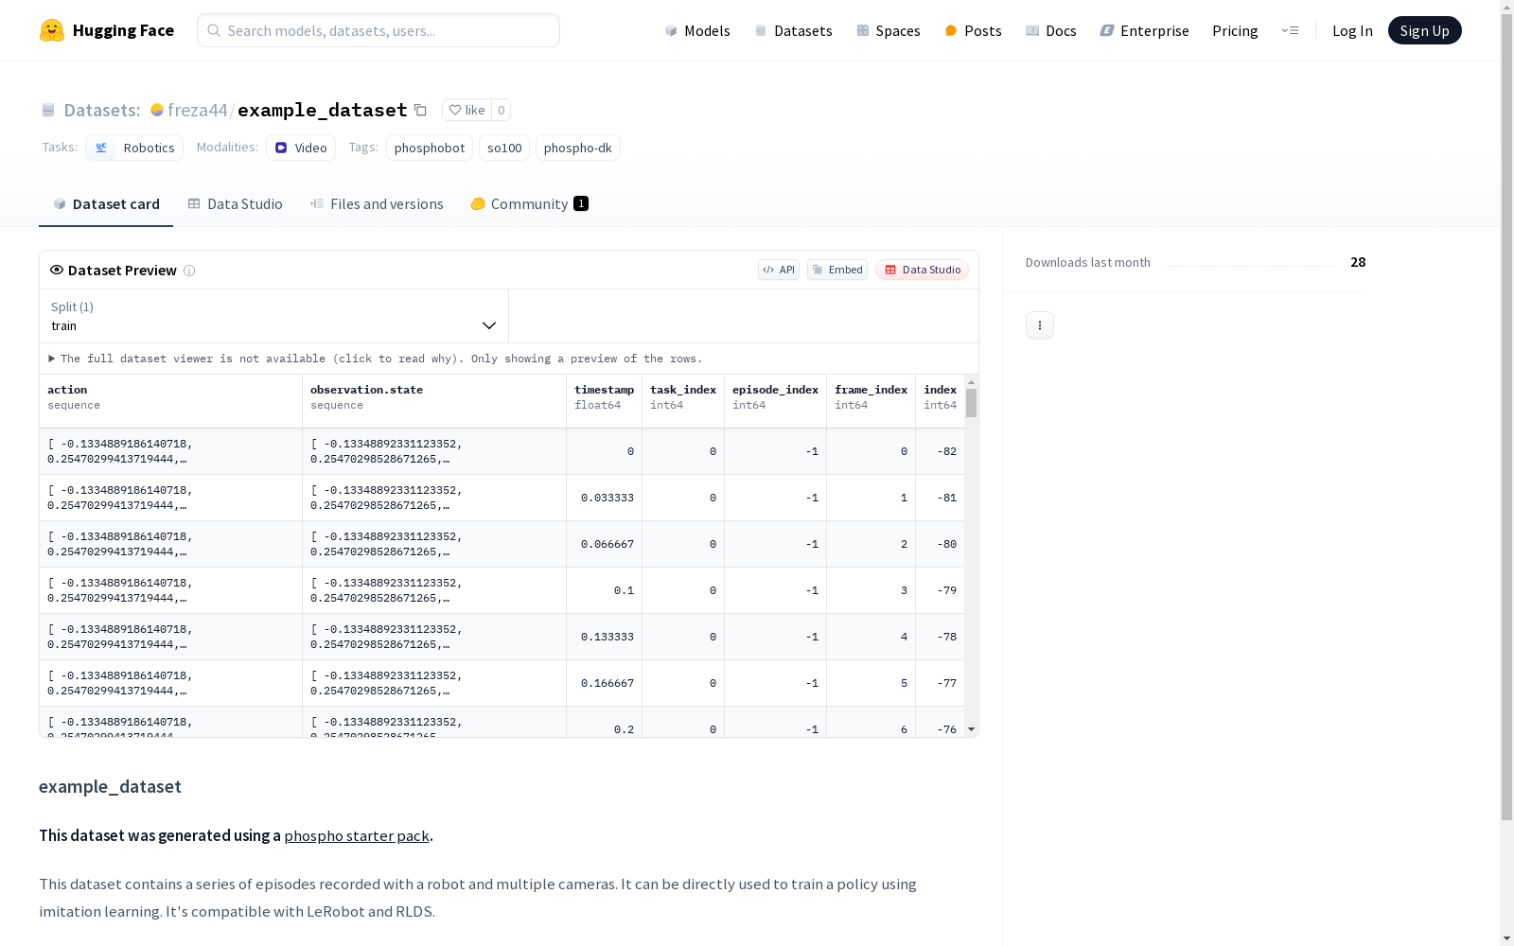
Task: Click the example_dataset heading
Action: coord(110,786)
